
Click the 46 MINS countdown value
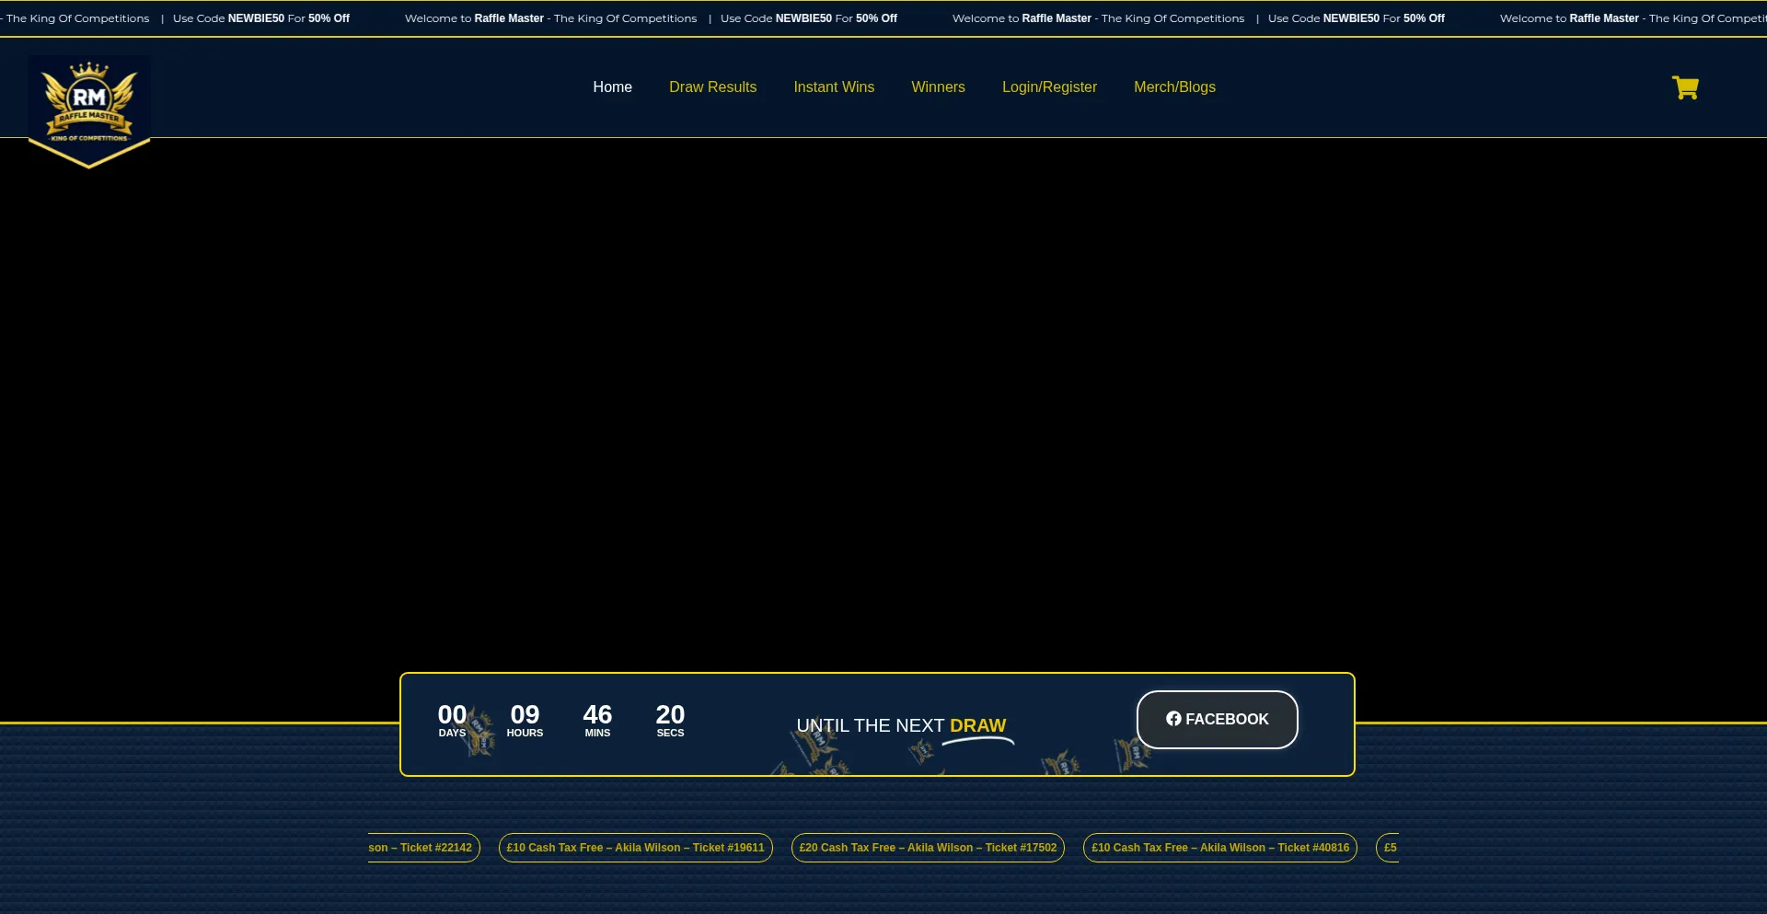click(x=597, y=720)
